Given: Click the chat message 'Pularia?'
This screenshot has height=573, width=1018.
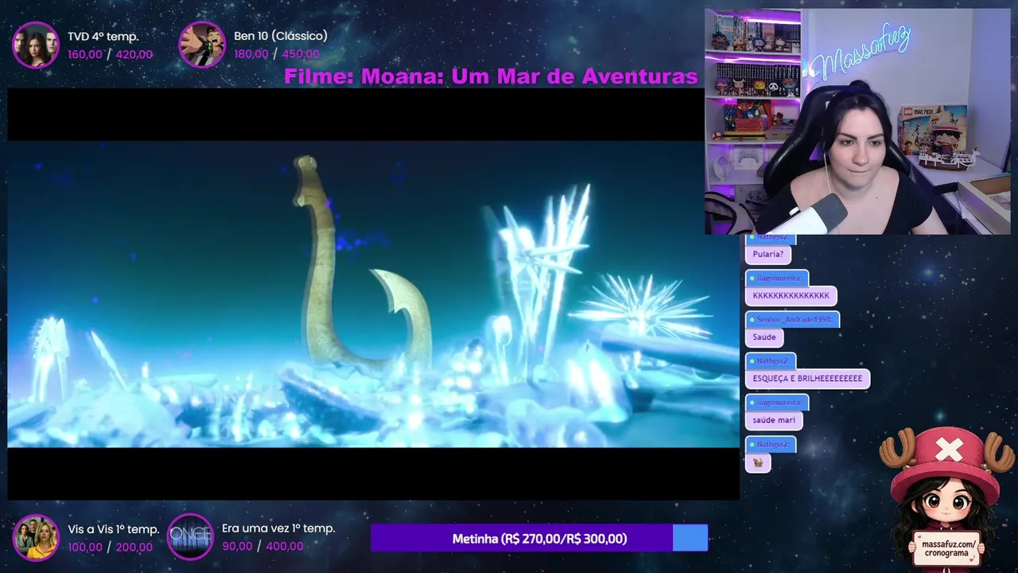Looking at the screenshot, I should [768, 255].
